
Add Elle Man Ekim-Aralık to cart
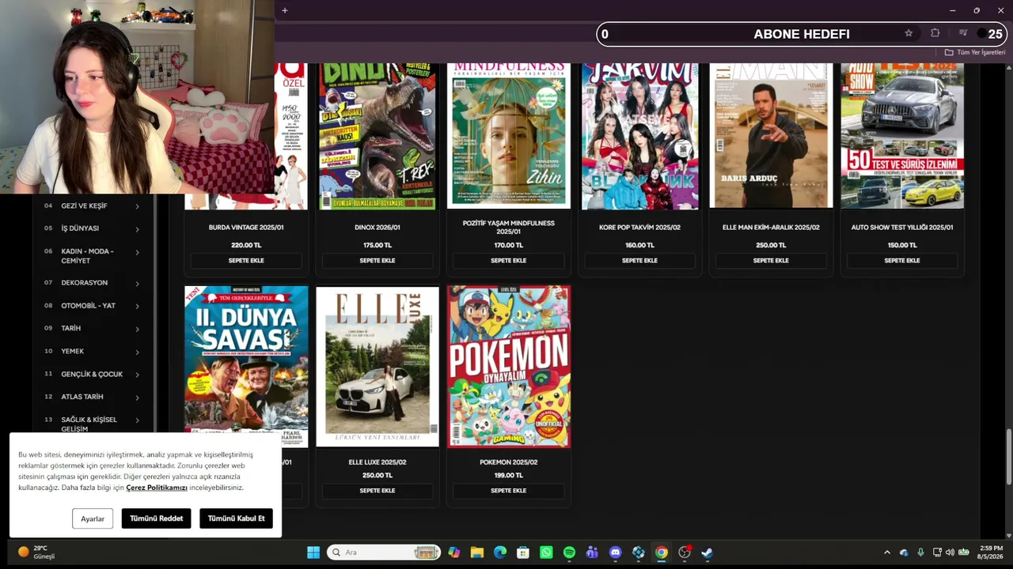[x=771, y=261]
